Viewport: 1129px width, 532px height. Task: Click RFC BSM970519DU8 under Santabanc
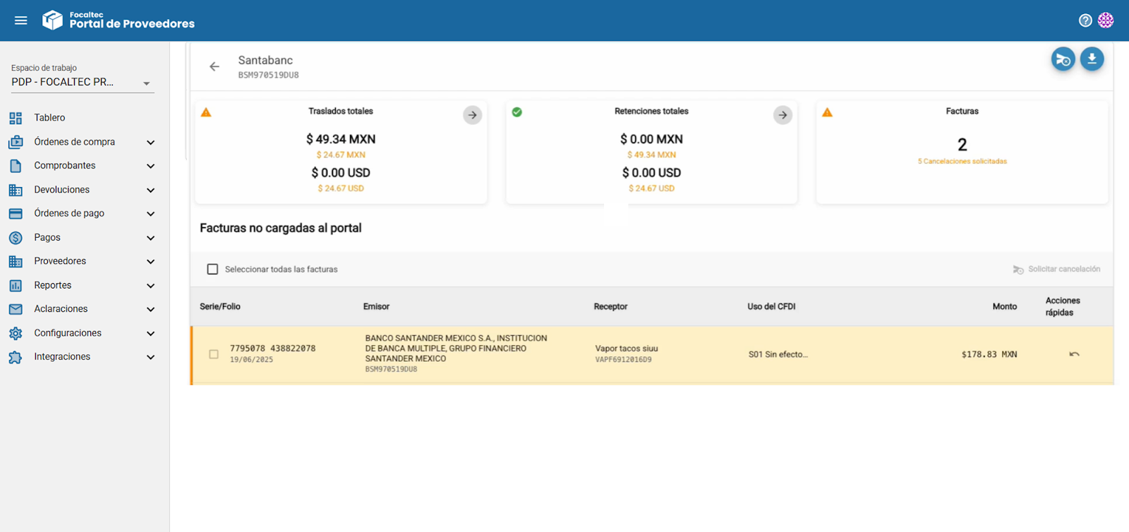coord(268,75)
